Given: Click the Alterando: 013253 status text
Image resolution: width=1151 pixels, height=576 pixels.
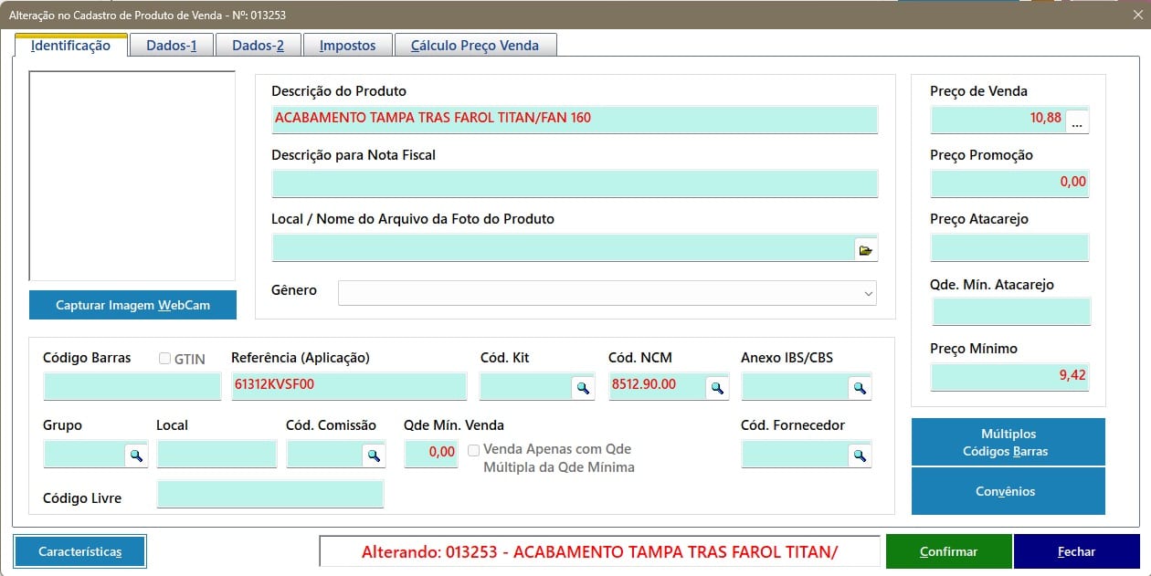Looking at the screenshot, I should [x=599, y=551].
